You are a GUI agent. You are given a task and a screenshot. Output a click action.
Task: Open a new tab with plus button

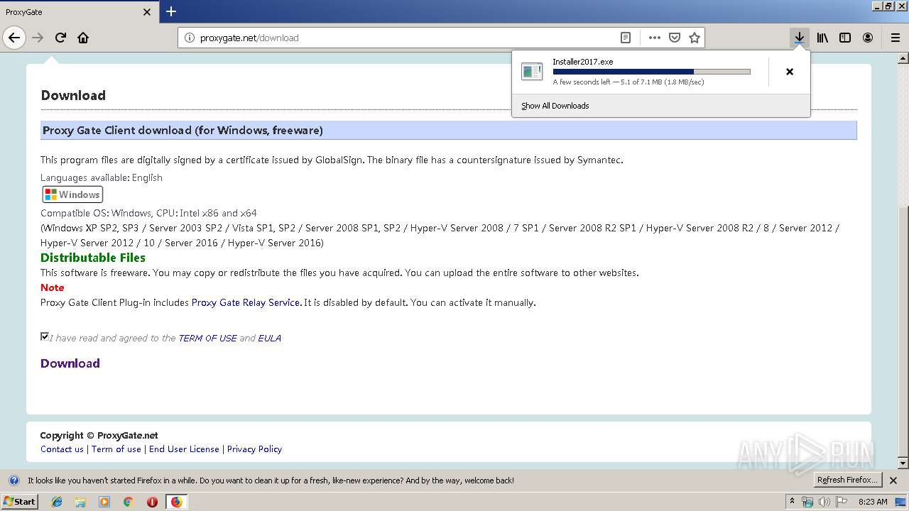click(171, 11)
